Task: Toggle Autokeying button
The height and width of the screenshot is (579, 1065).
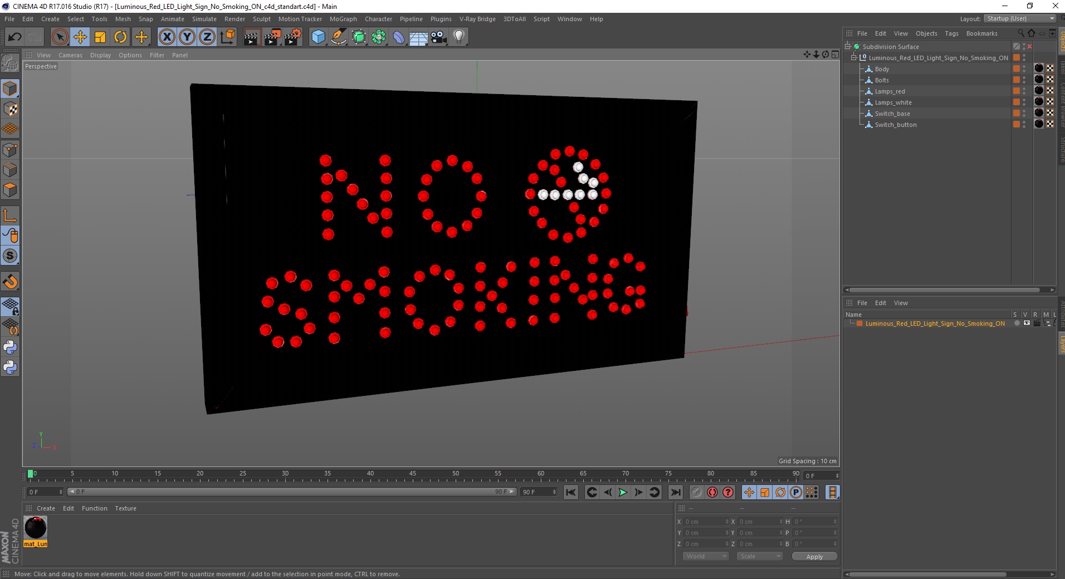Action: (712, 492)
